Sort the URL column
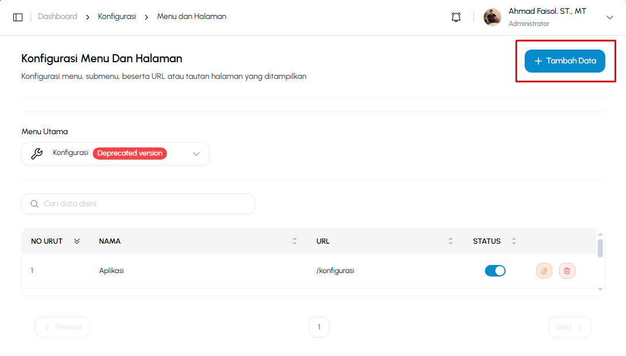The height and width of the screenshot is (356, 626). click(450, 241)
